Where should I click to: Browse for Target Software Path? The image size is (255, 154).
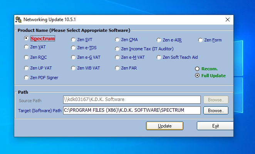(x=216, y=110)
